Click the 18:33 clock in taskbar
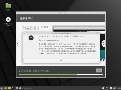The width and height of the screenshot is (121, 90). pos(119,88)
